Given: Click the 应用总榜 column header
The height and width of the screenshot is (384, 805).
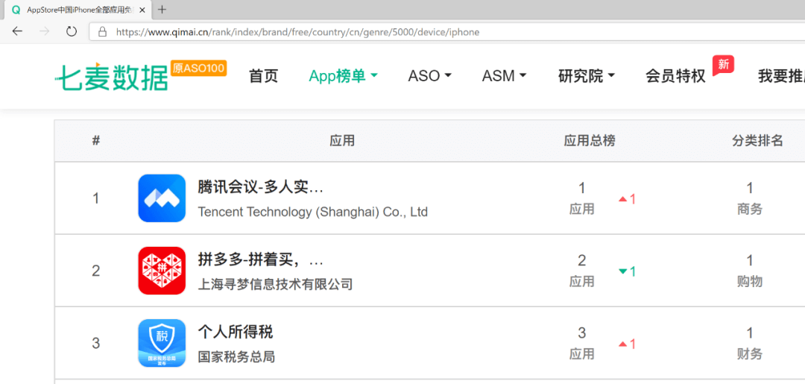Looking at the screenshot, I should tap(590, 141).
